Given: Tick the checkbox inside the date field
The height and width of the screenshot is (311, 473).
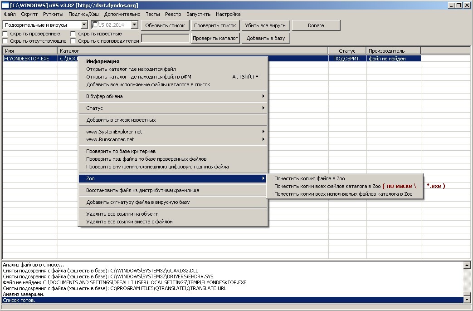Looking at the screenshot, I should tap(95, 25).
